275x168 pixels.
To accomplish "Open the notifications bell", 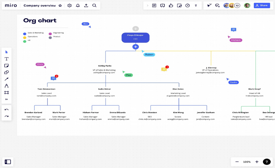I will (x=78, y=5).
